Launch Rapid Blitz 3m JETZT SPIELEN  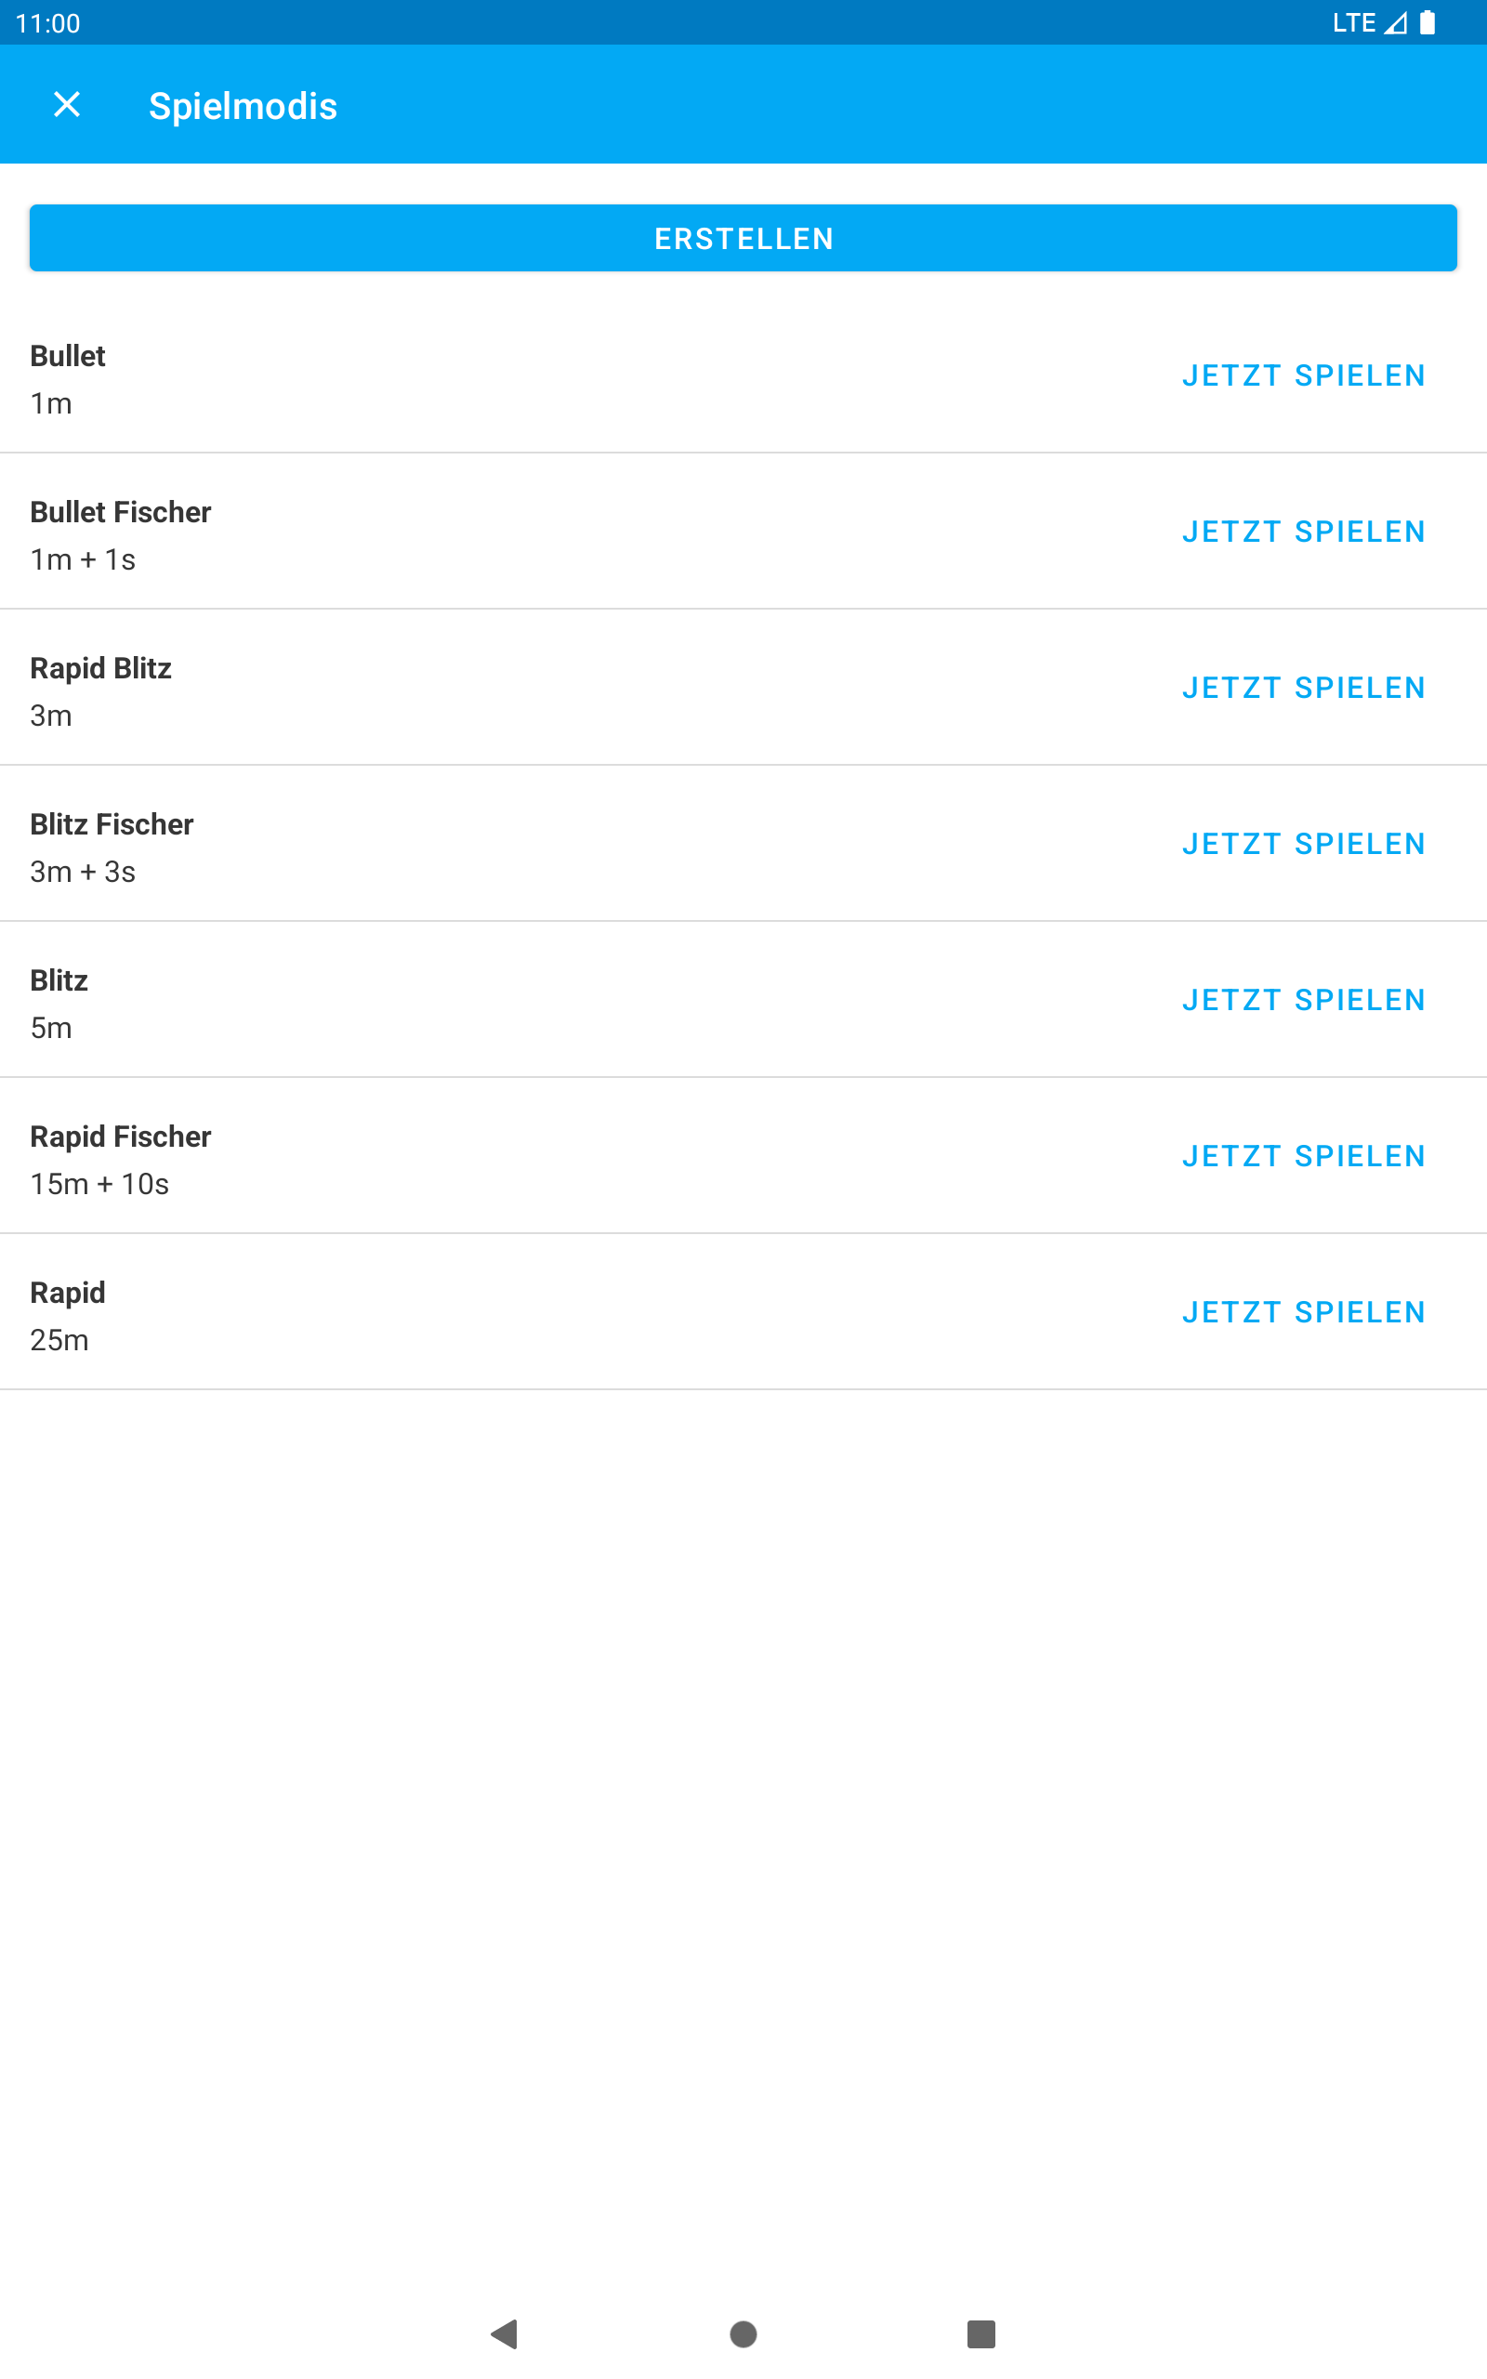[x=1304, y=688]
